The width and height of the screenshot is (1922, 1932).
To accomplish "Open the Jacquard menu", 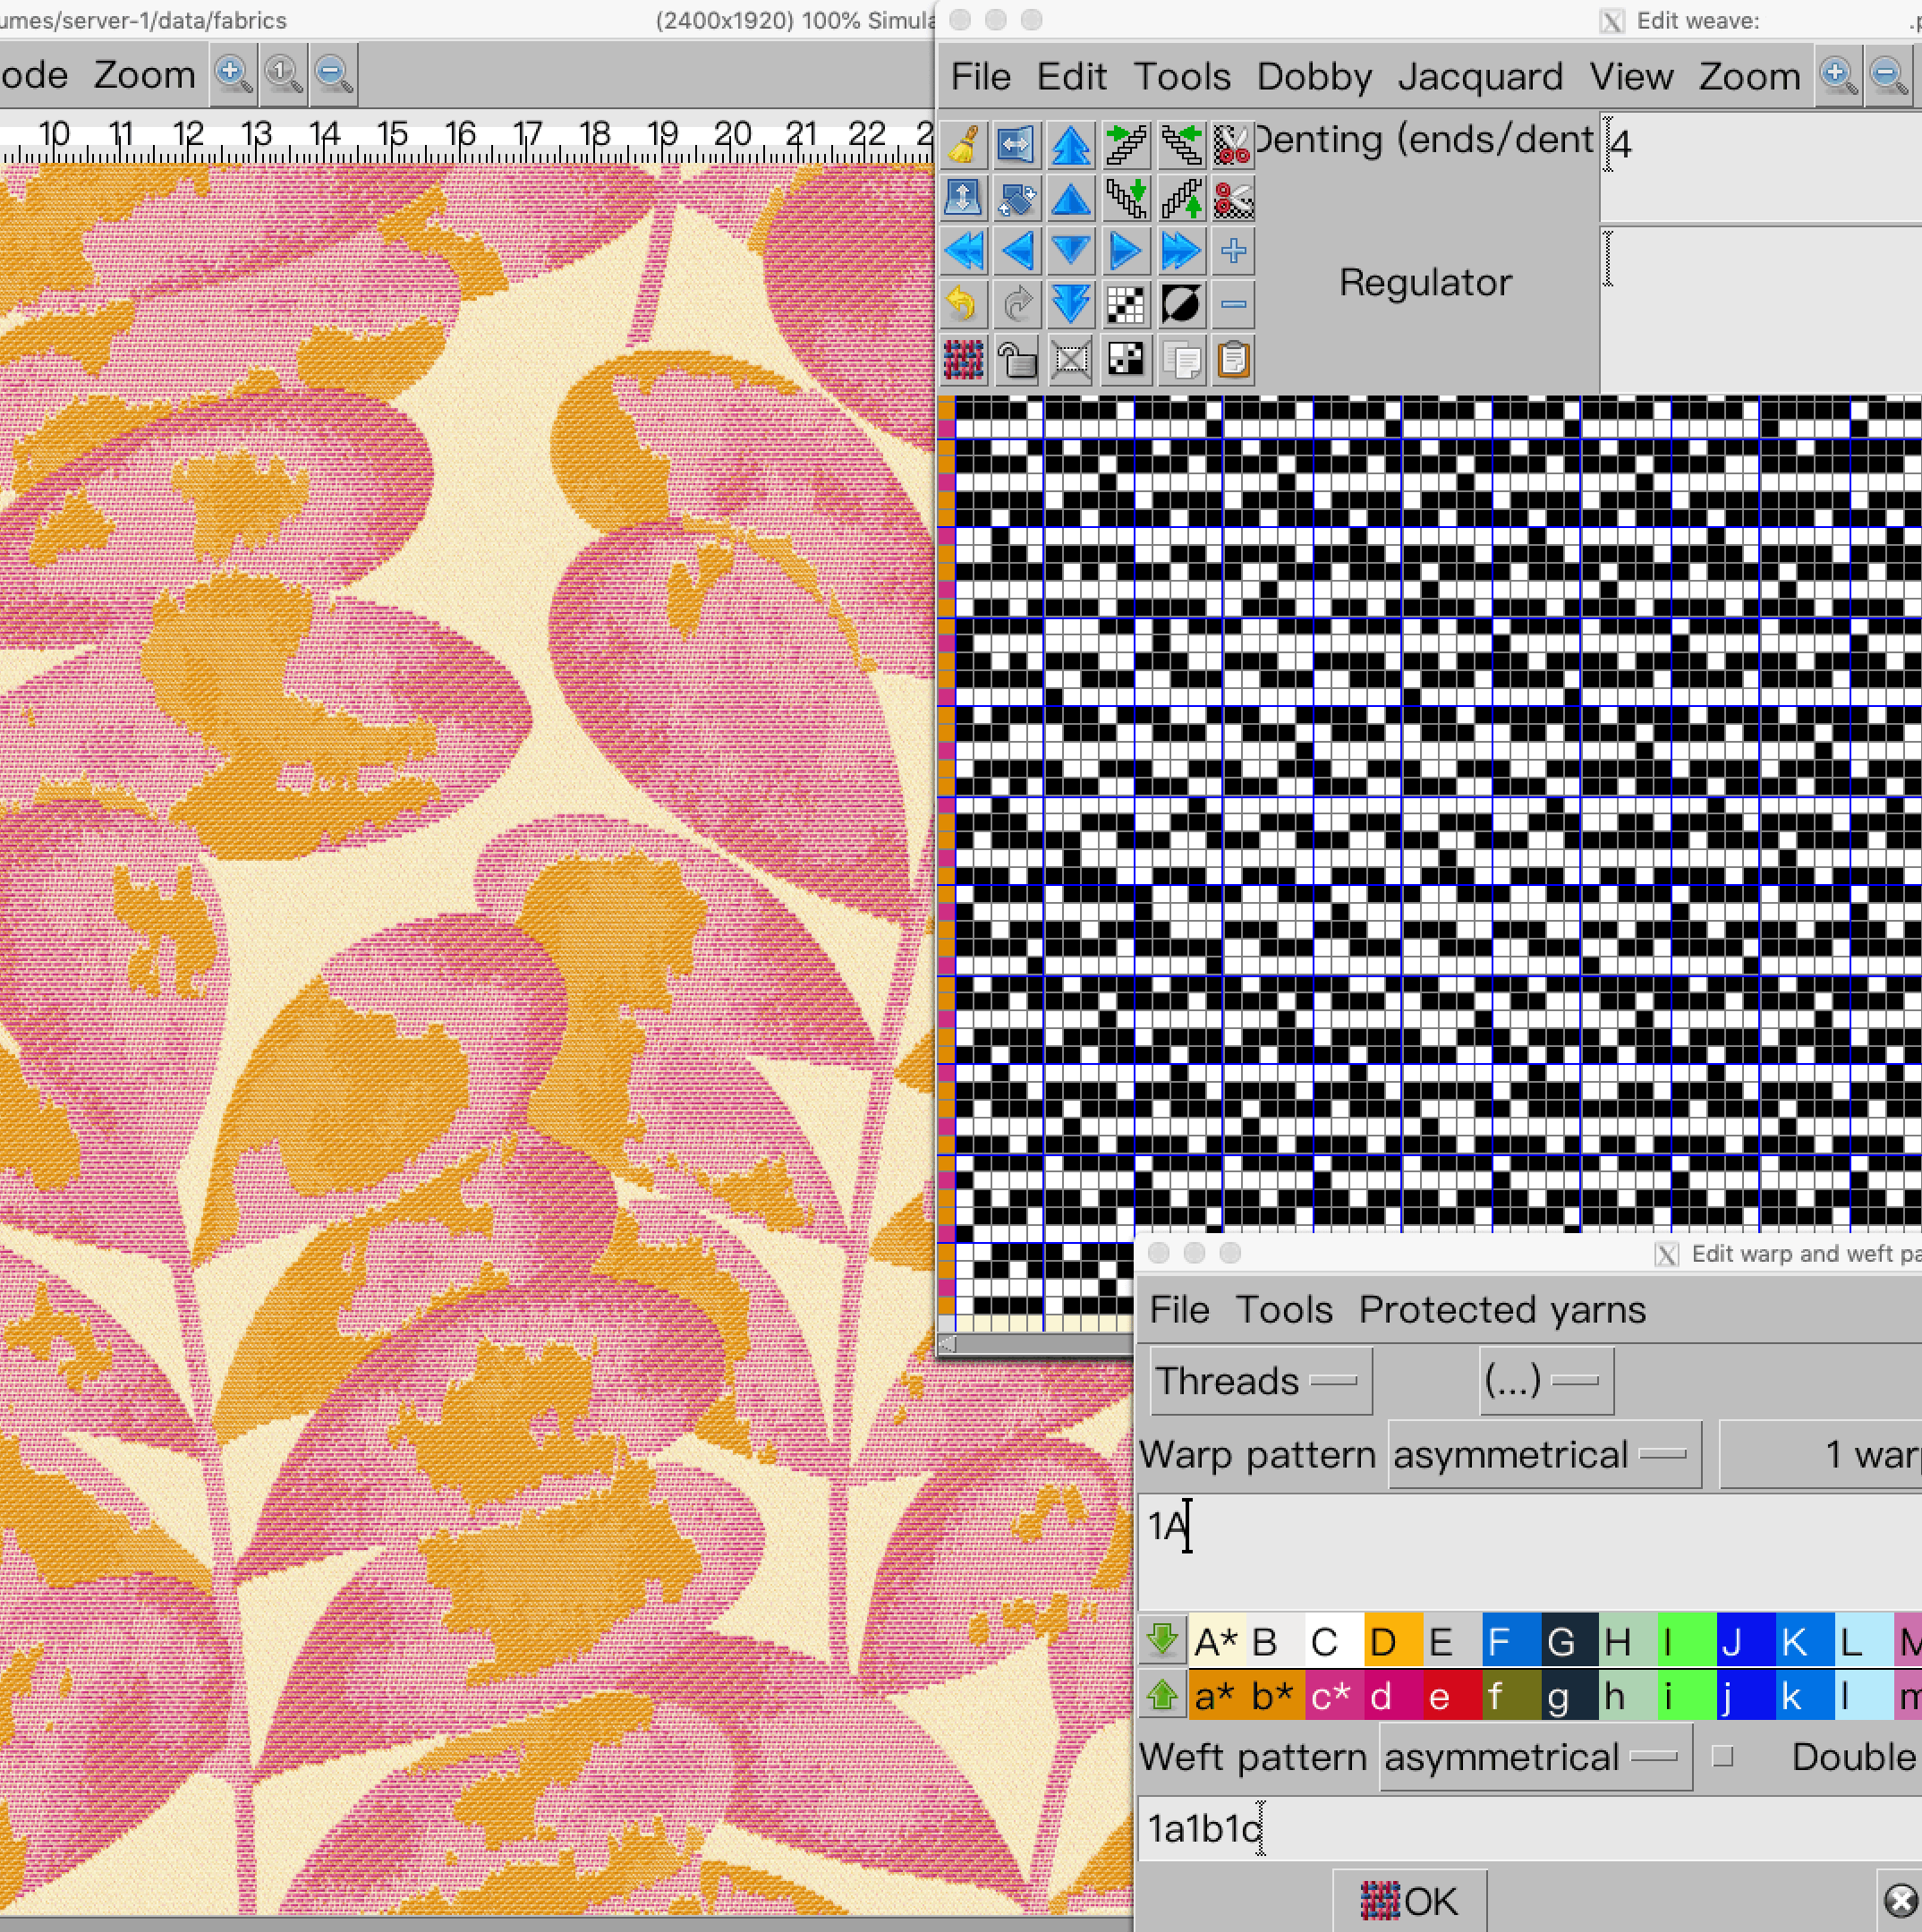I will tap(1479, 76).
